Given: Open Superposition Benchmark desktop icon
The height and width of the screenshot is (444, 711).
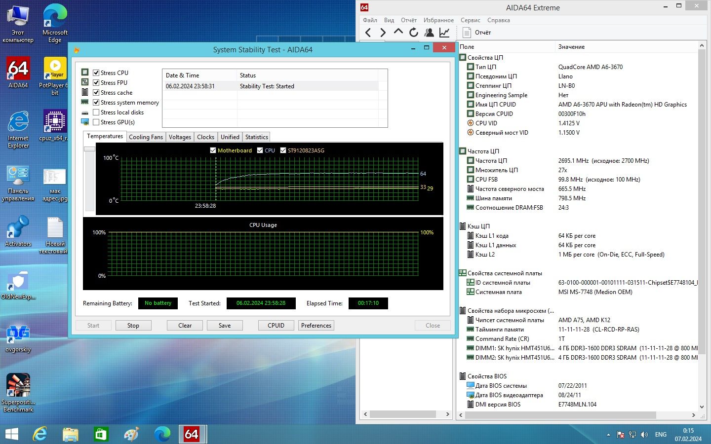Looking at the screenshot, I should (18, 393).
